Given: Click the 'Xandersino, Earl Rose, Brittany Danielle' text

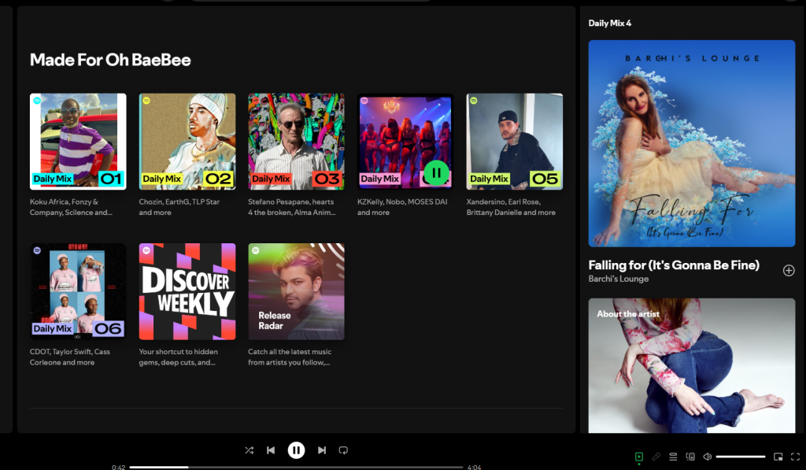Looking at the screenshot, I should click(511, 207).
